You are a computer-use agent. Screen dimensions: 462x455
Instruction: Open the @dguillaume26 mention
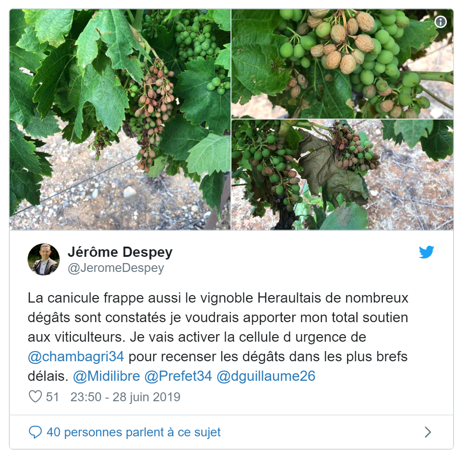click(266, 376)
